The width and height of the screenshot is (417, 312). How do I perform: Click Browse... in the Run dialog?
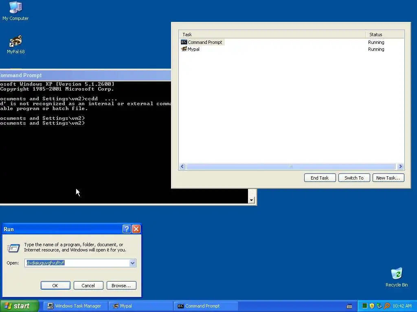click(121, 286)
